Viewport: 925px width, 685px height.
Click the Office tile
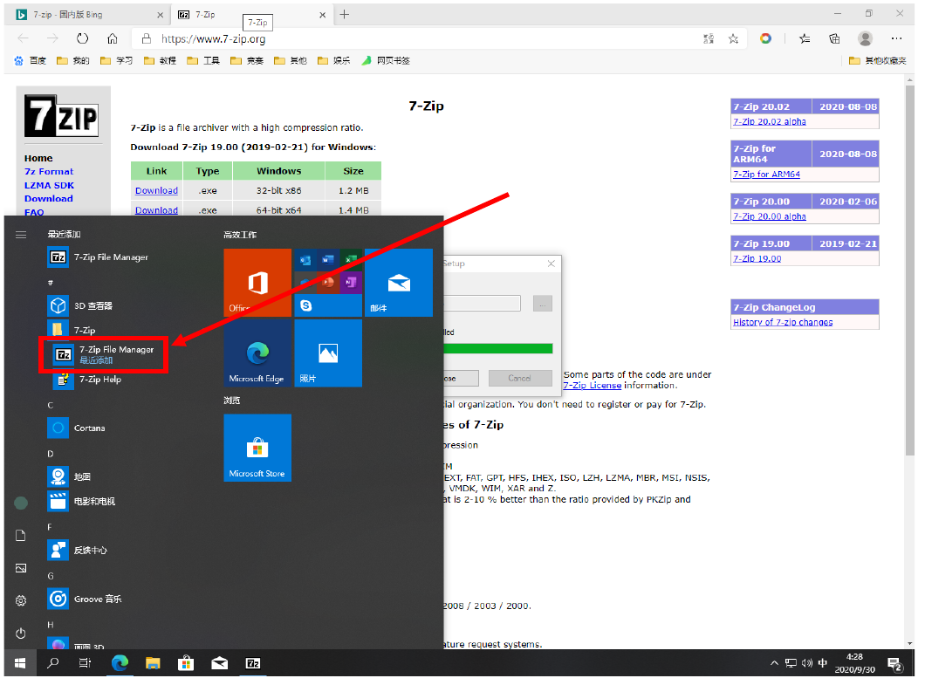pos(257,283)
